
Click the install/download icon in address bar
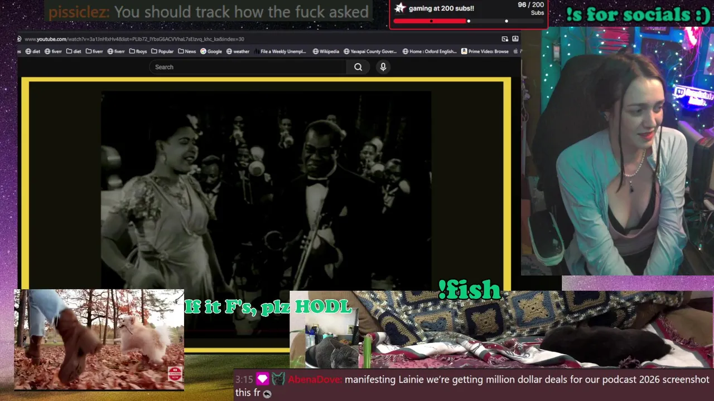point(515,39)
